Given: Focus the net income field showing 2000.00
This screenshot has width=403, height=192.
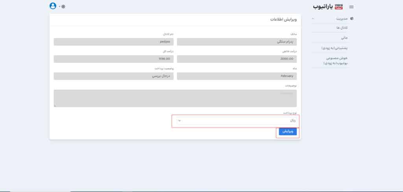Looking at the screenshot, I should coord(237,59).
